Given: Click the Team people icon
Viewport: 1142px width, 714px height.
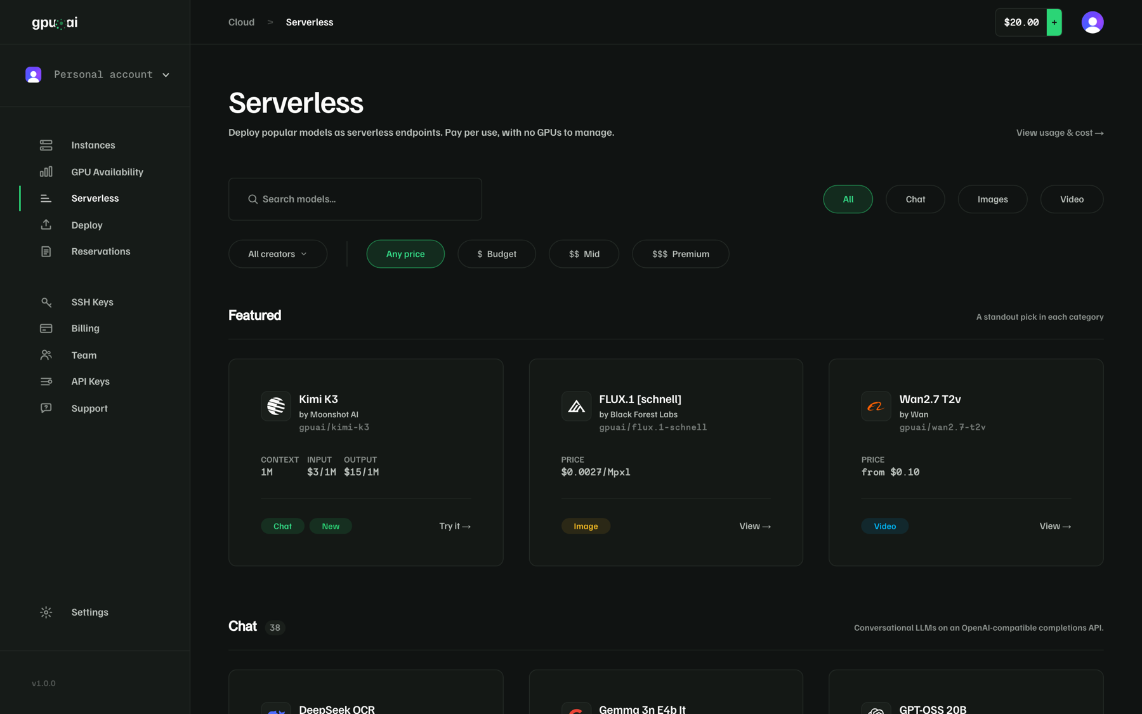Looking at the screenshot, I should (x=46, y=355).
